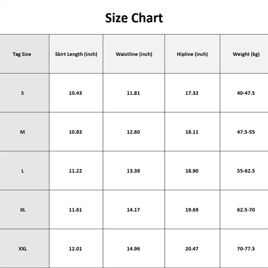This screenshot has height=268, width=268.
Task: Select hipline value 20.47
Action: pos(192,249)
